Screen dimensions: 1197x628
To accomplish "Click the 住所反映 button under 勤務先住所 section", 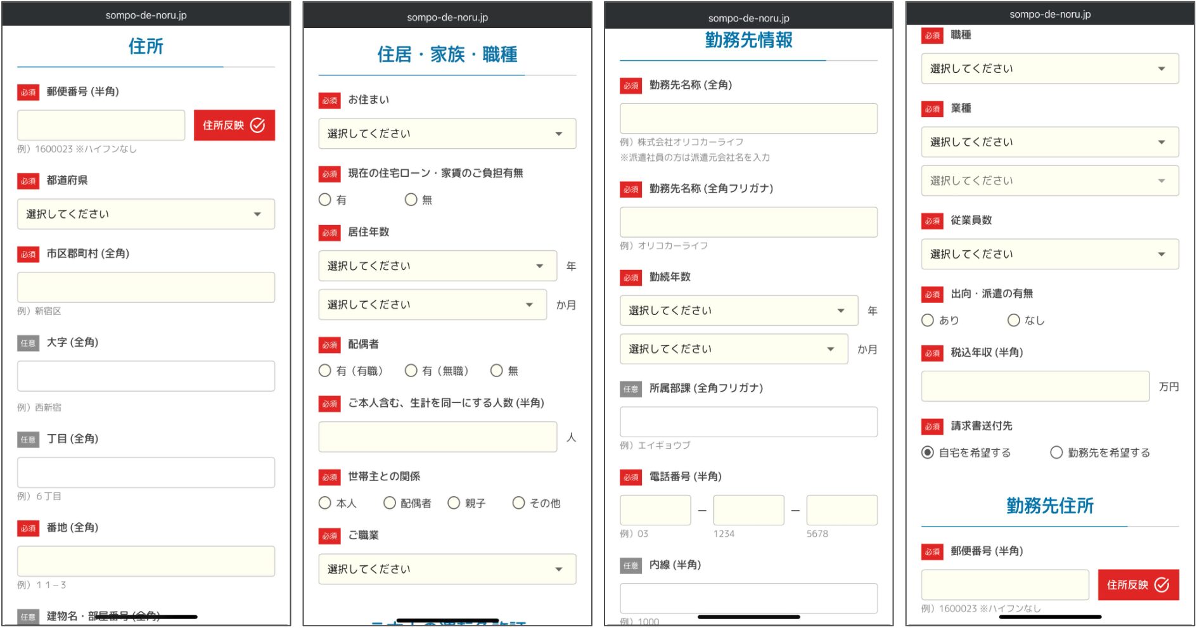I will pos(1137,585).
